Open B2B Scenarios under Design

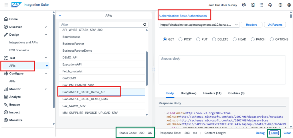(19, 50)
